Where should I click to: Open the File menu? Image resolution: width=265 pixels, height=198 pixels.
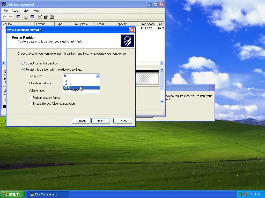(x=5, y=11)
